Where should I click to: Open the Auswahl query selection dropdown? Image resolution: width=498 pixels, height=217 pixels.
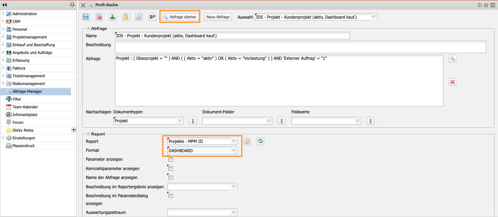[373, 17]
